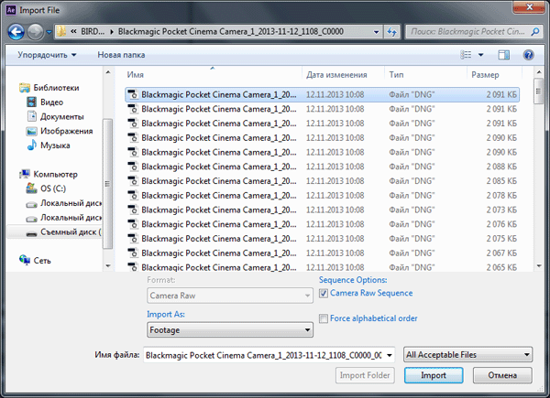Click the Отмена button
The height and width of the screenshot is (398, 550).
pos(502,375)
